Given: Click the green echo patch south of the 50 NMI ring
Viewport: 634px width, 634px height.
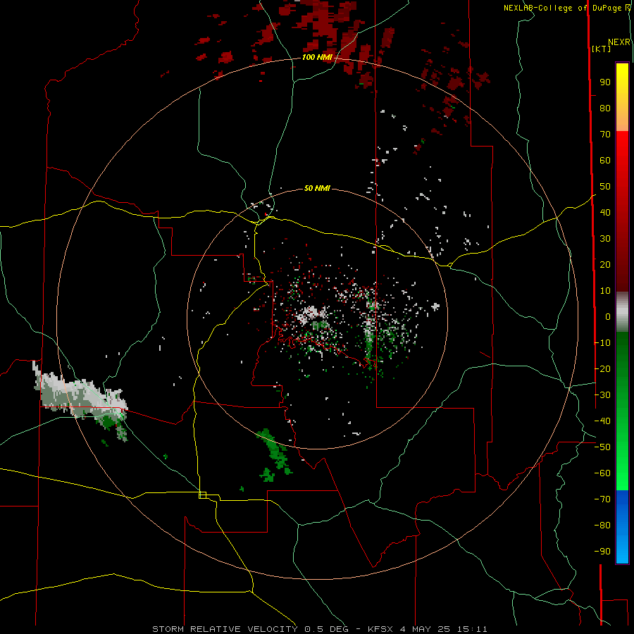Looking at the screenshot, I should pos(274,455).
